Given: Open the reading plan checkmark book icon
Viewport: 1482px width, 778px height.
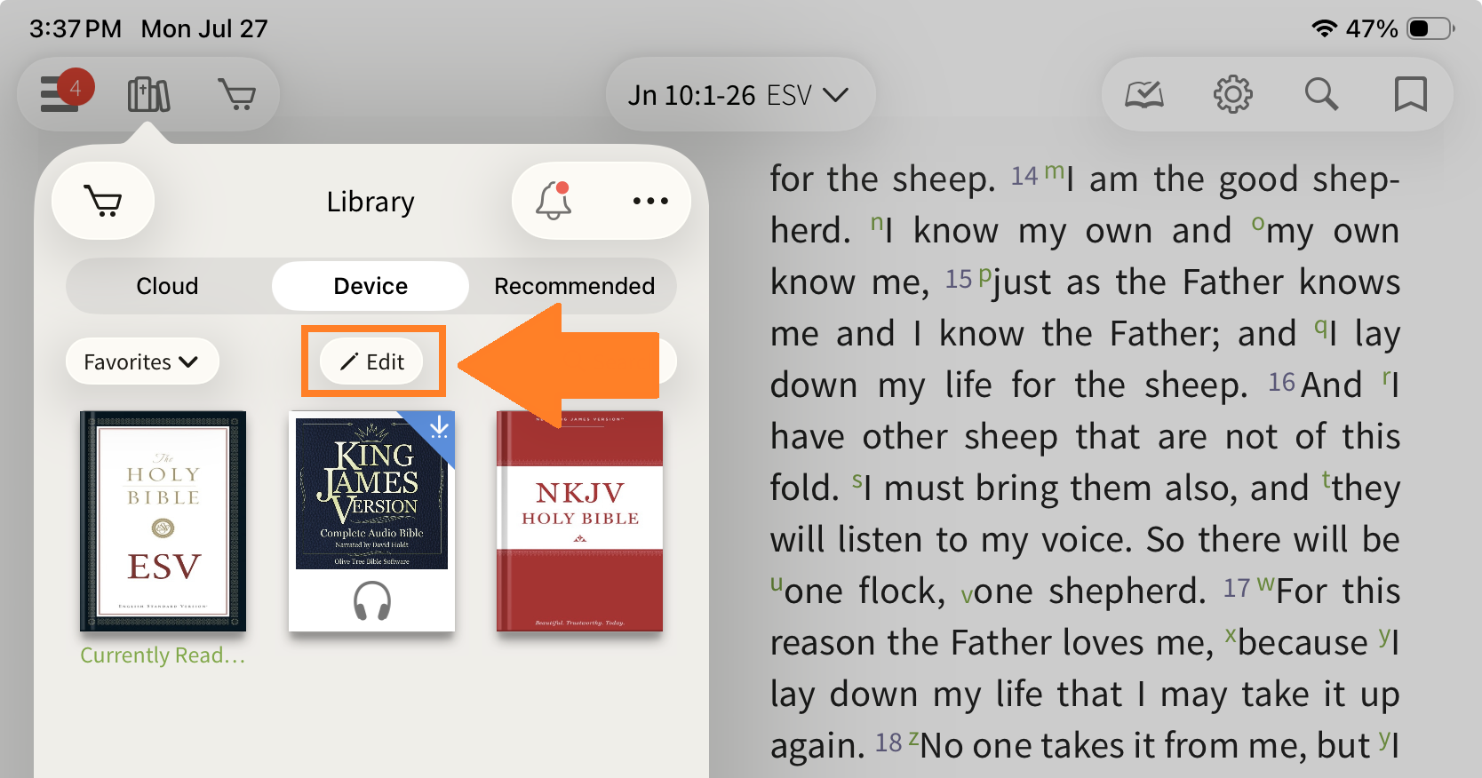Looking at the screenshot, I should 1144,94.
